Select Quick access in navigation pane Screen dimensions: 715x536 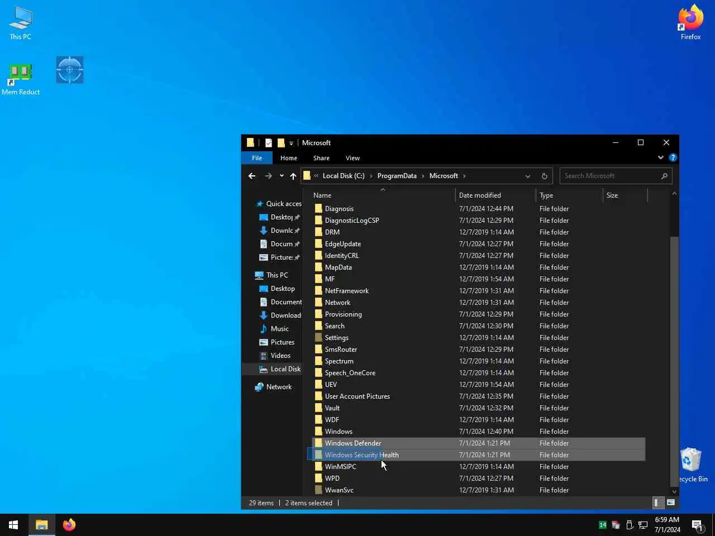point(278,204)
